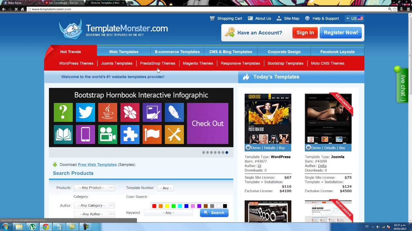This screenshot has width=412, height=231.
Task: Open the WordPress Themes link
Action: [x=76, y=63]
